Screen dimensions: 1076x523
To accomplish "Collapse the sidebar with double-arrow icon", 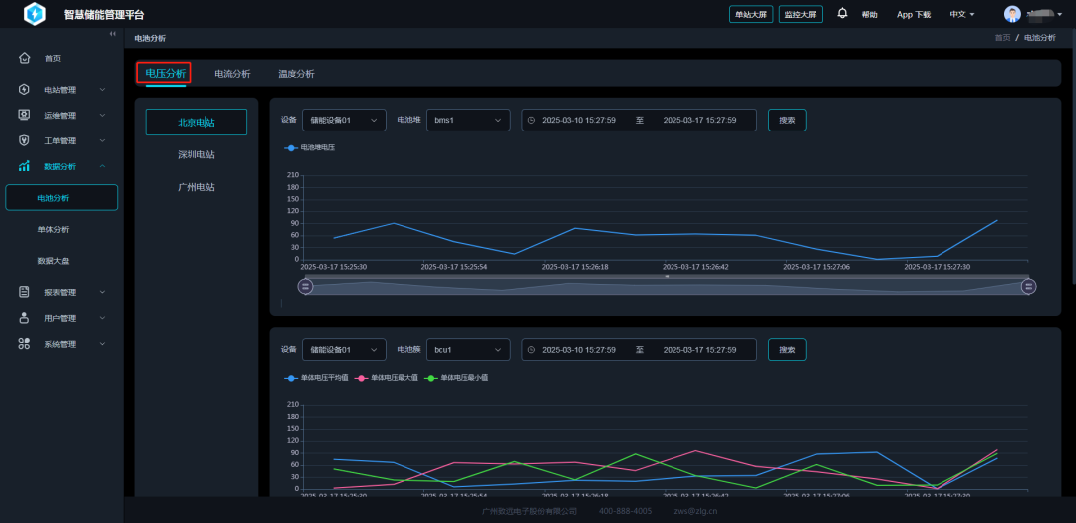I will 113,34.
